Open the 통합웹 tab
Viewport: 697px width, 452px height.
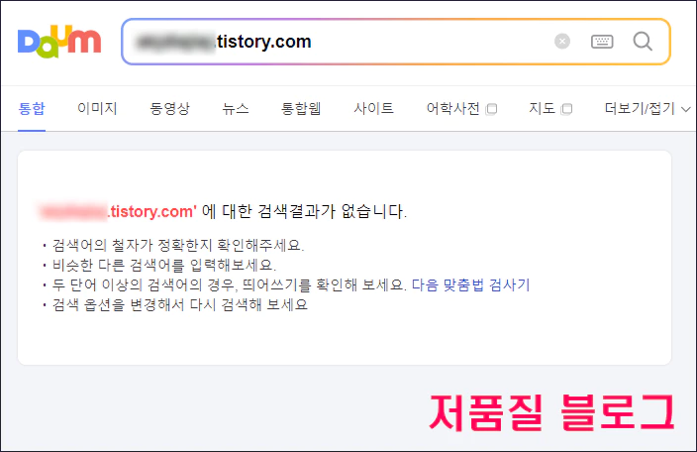click(x=301, y=108)
